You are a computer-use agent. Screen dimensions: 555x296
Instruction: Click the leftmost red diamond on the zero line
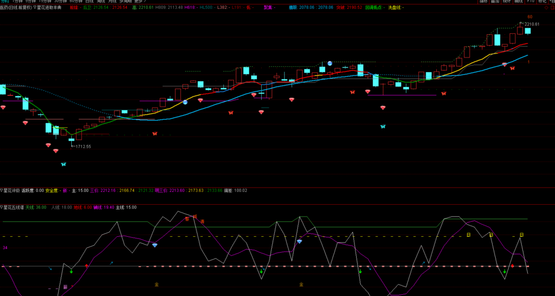[x=87, y=266]
